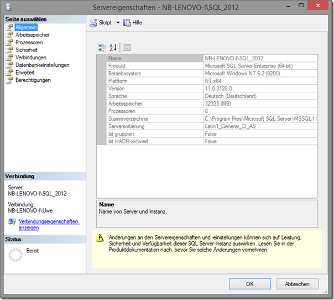Click the Datenbankeinstellungen page icon

point(9,65)
